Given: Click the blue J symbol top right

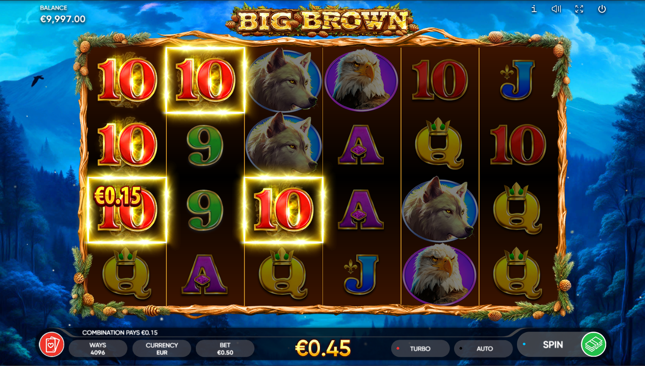Looking at the screenshot, I should pyautogui.click(x=517, y=80).
